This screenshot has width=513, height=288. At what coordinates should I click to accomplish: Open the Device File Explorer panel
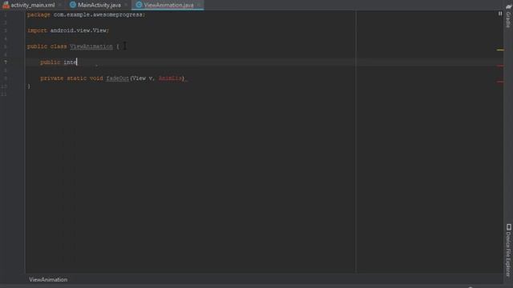508,254
